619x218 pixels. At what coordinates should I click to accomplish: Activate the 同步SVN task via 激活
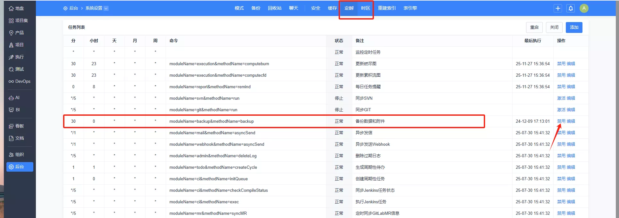[x=561, y=98]
